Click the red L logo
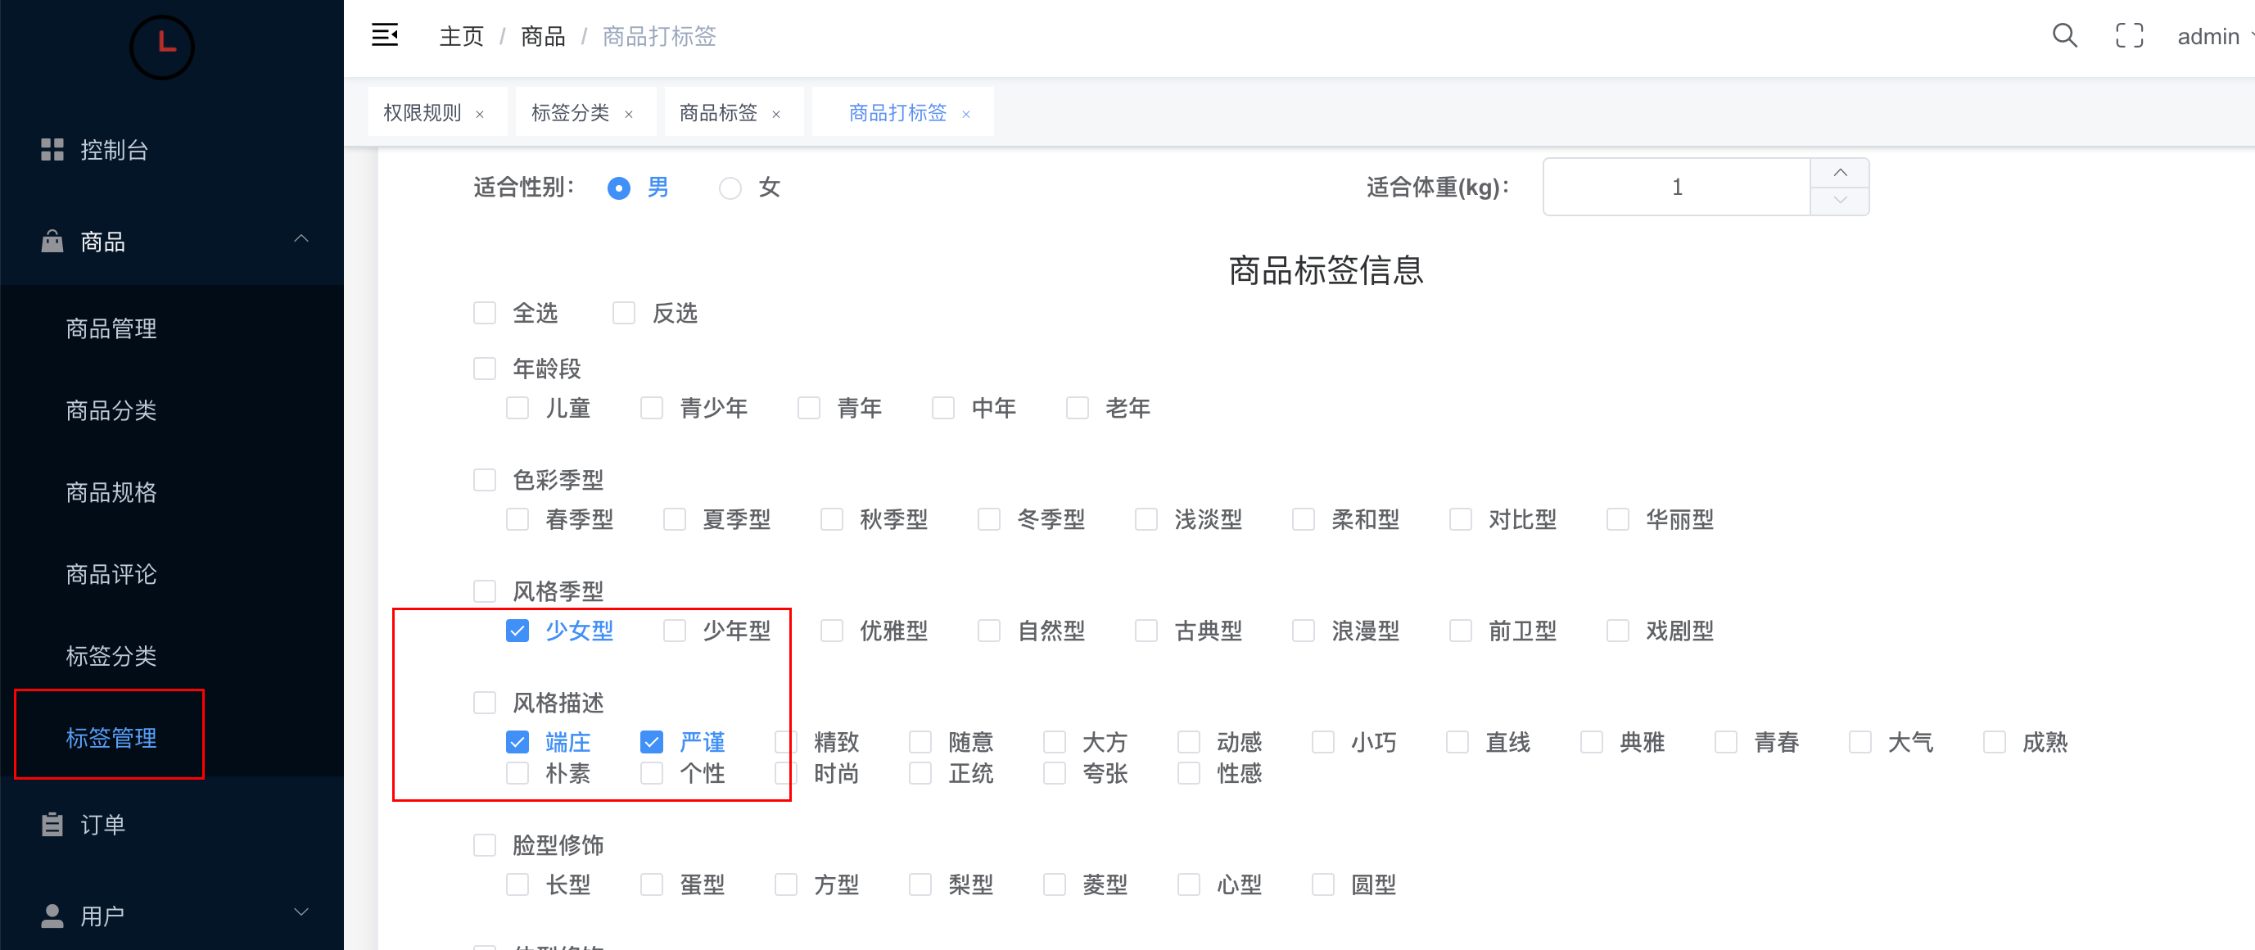Screen dimensions: 2255x950 pos(162,47)
